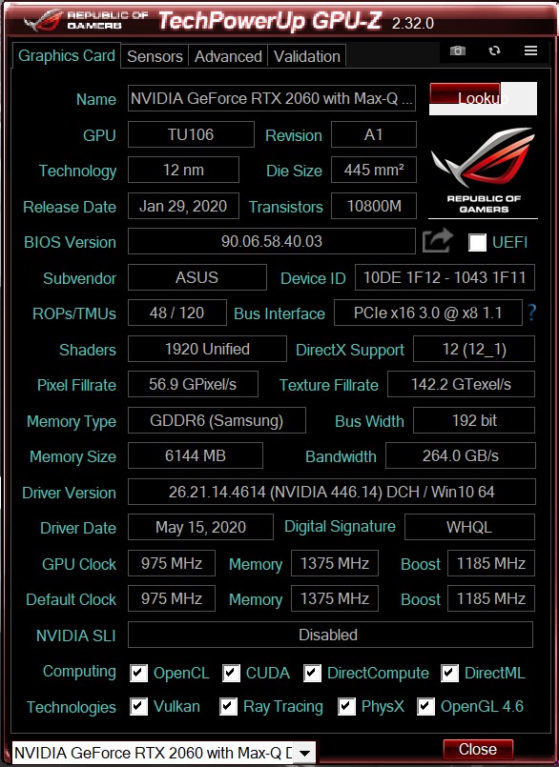Open the RTX 2060 Max-Q combo box

click(x=163, y=753)
